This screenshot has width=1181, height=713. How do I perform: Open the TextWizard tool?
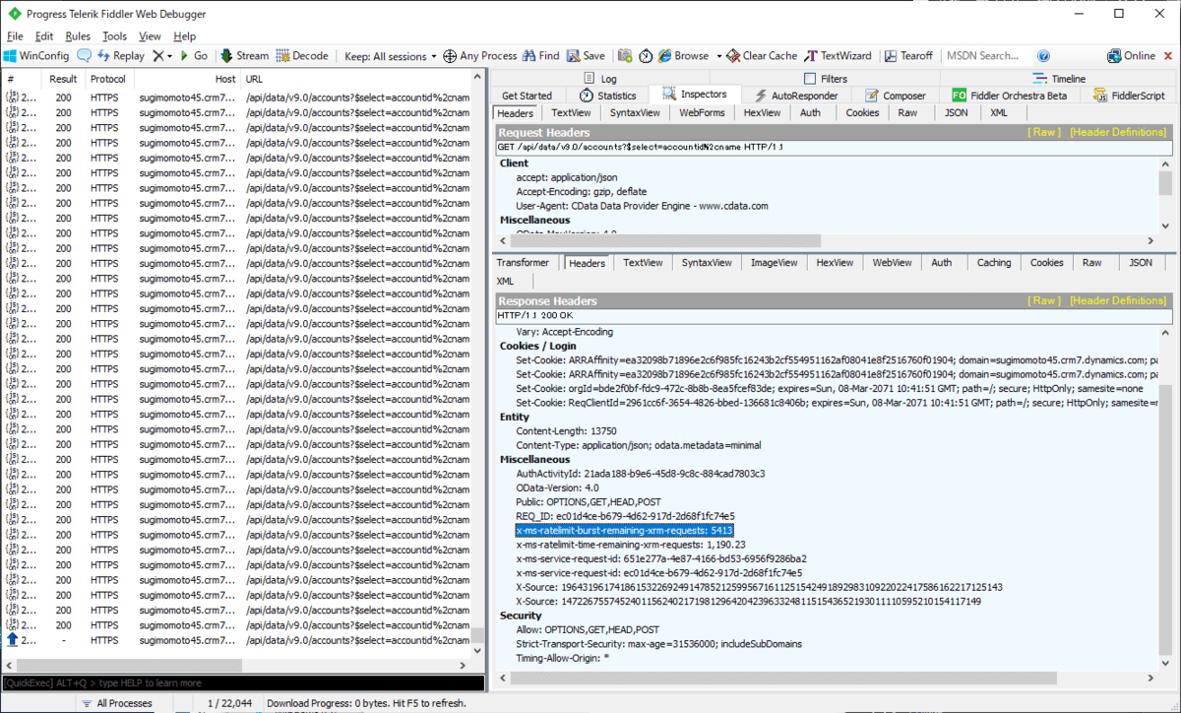(839, 56)
